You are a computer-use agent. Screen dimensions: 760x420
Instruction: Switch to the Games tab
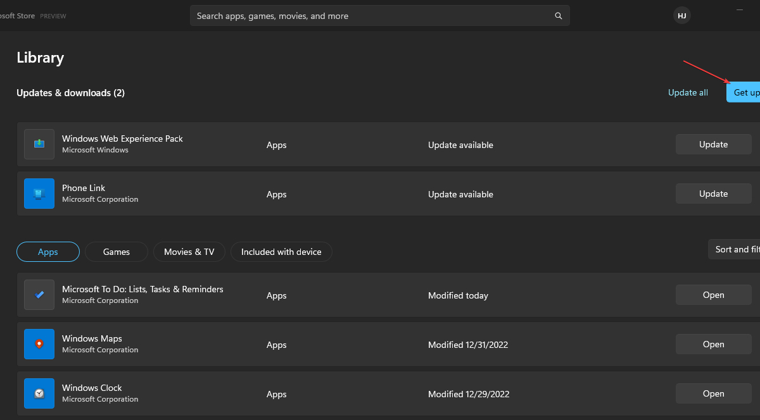coord(116,251)
